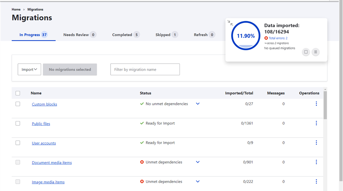The width and height of the screenshot is (343, 191).
Task: Expand unmet dependencies for Image media items
Action: [198, 181]
